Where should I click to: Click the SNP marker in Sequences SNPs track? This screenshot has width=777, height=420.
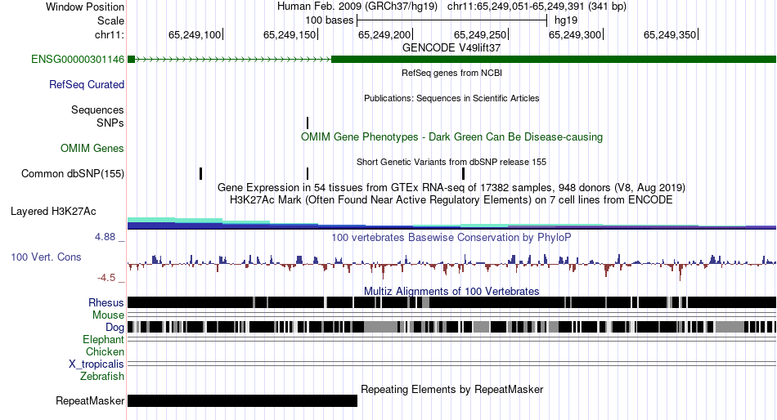308,123
